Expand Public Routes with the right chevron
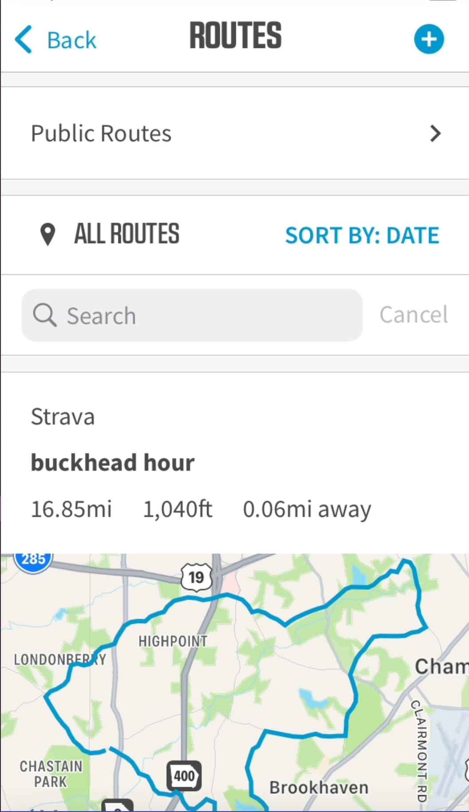Image resolution: width=469 pixels, height=812 pixels. tap(435, 134)
